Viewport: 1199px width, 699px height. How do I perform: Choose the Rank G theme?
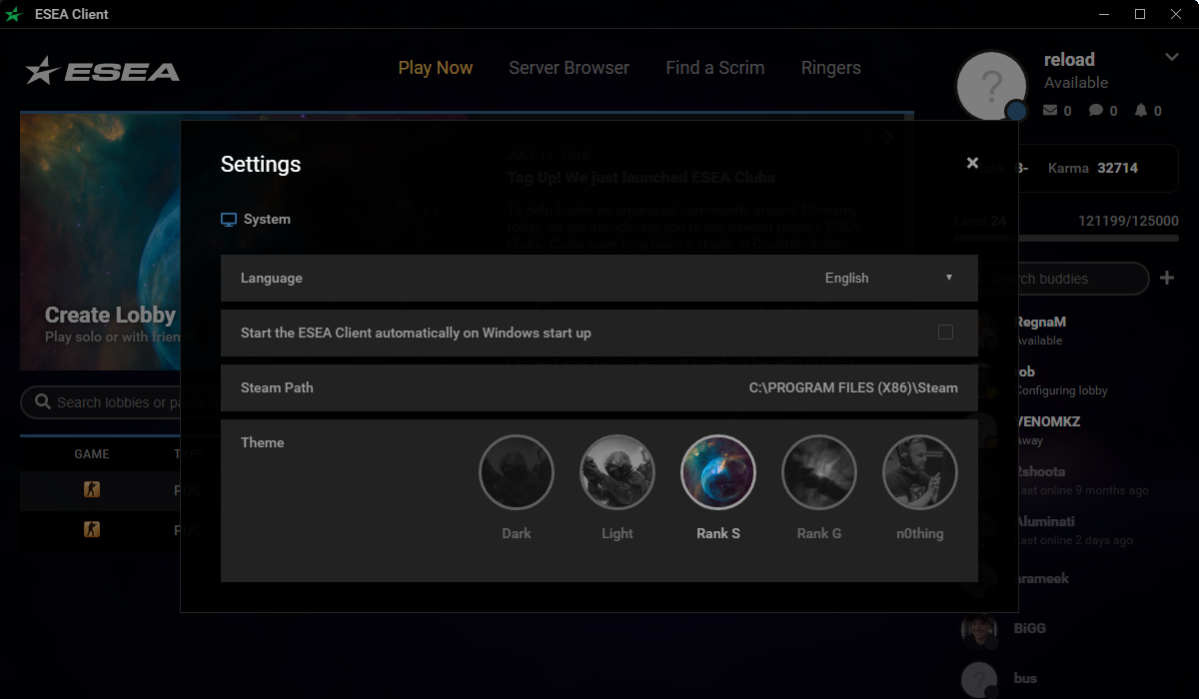[819, 472]
